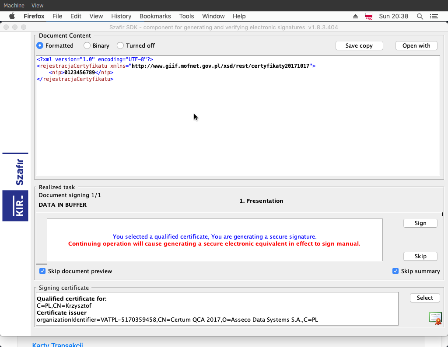Click the KIR Szafir logo
This screenshot has height=347, width=448.
(x=15, y=187)
